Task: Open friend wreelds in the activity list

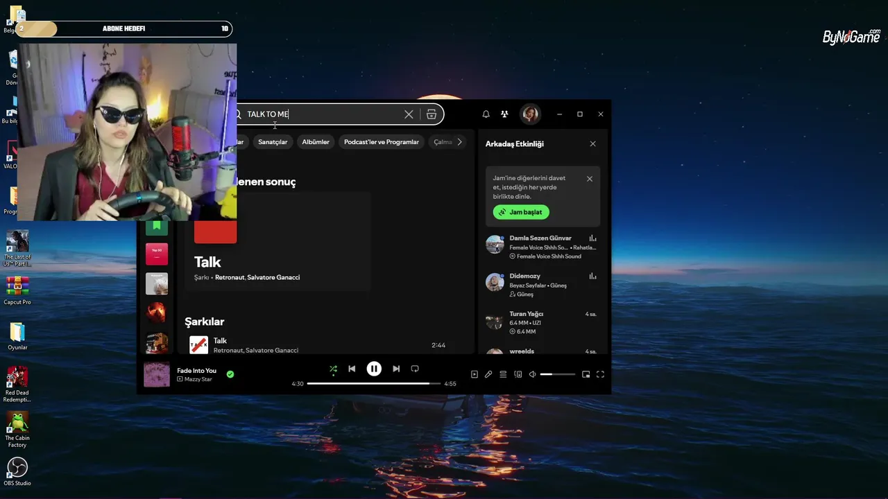Action: pyautogui.click(x=522, y=351)
